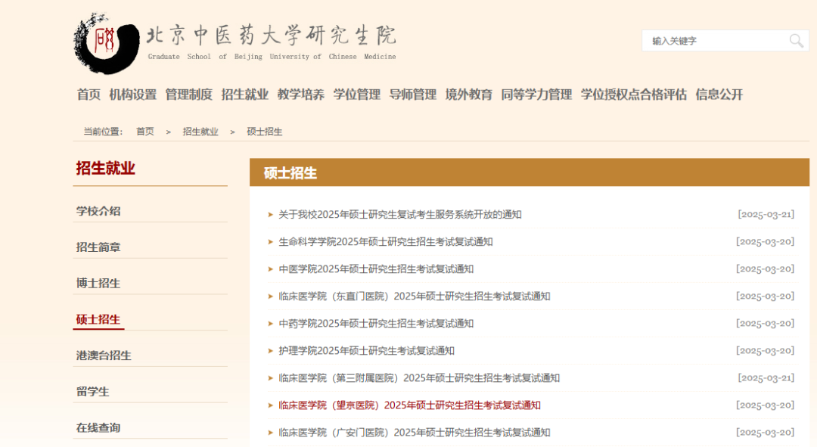Open the 导师管理 menu
The height and width of the screenshot is (447, 817).
pyautogui.click(x=413, y=95)
